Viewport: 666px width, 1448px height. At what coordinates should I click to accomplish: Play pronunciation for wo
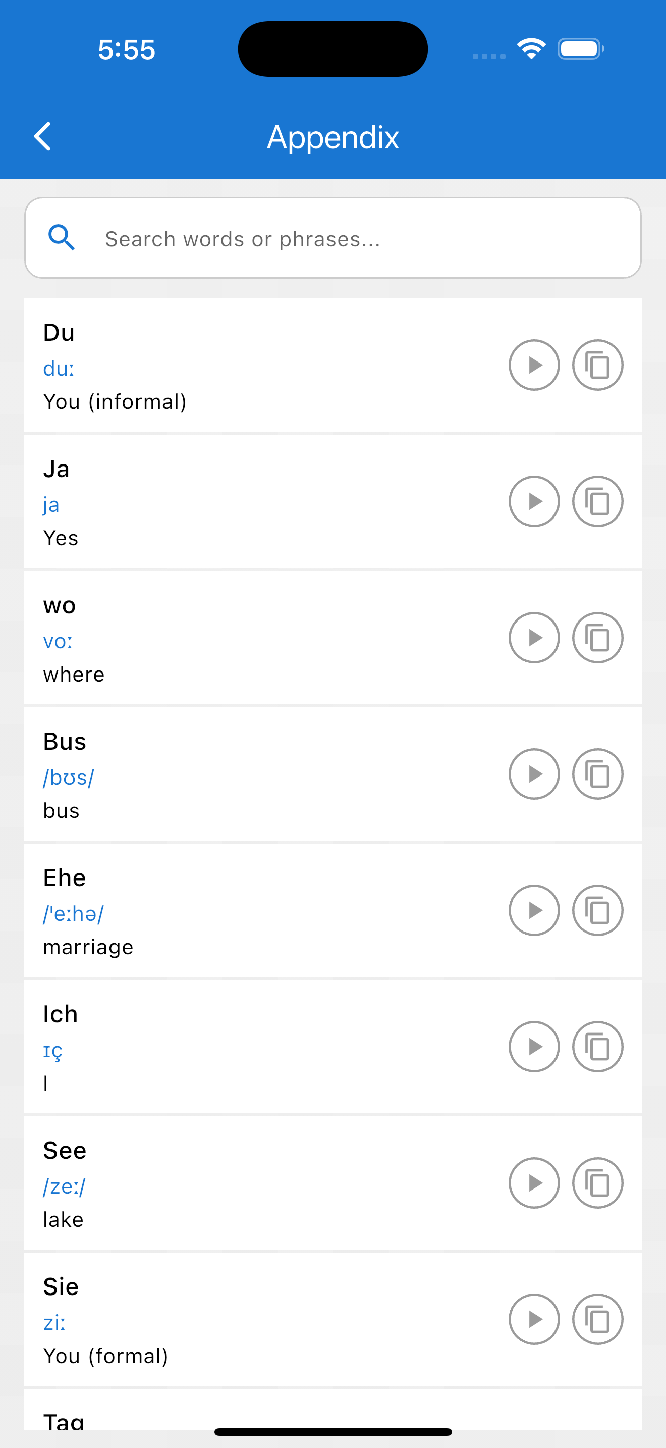[534, 638]
